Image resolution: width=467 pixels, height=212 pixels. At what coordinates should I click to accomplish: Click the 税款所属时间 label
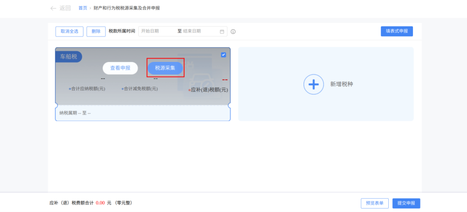pyautogui.click(x=122, y=31)
